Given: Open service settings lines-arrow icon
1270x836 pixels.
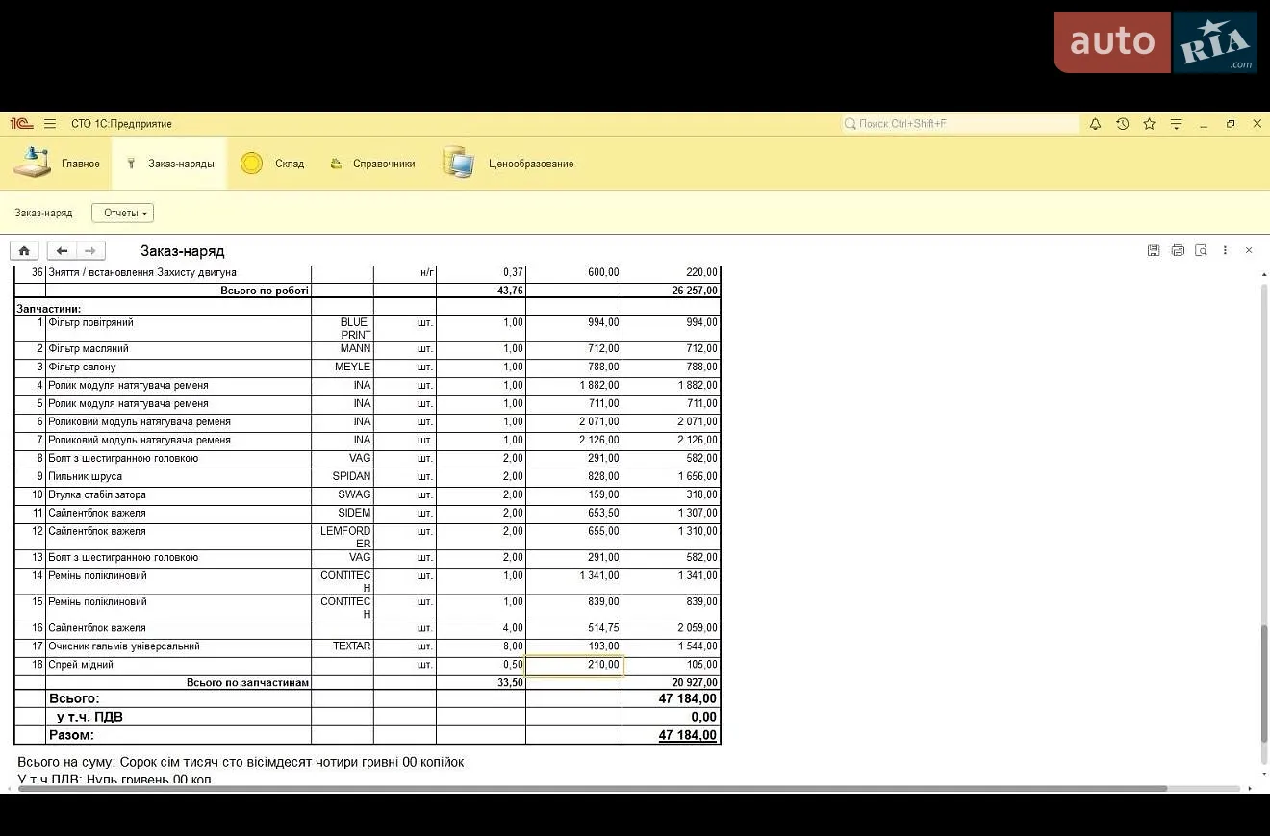Looking at the screenshot, I should pyautogui.click(x=1176, y=124).
